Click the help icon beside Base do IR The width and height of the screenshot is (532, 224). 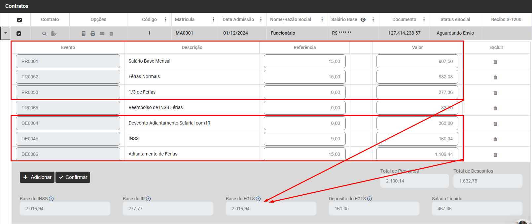[148, 199]
